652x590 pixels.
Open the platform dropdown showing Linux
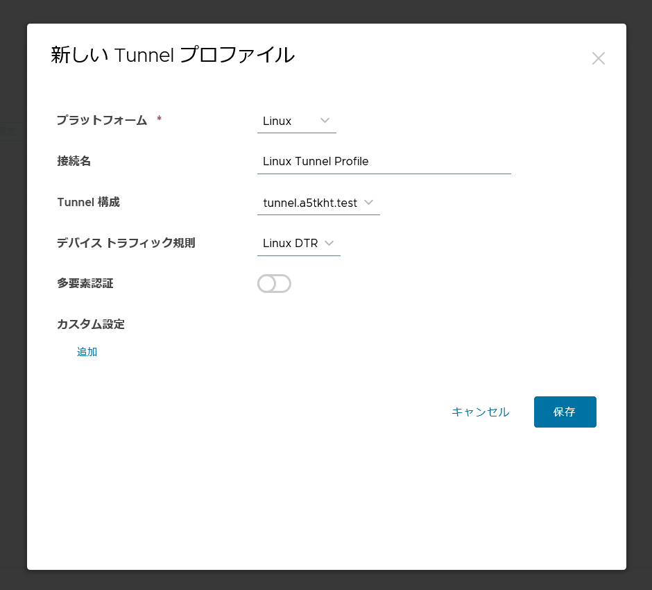(296, 121)
